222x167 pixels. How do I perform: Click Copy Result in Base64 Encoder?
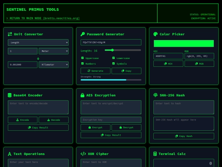[38, 127]
